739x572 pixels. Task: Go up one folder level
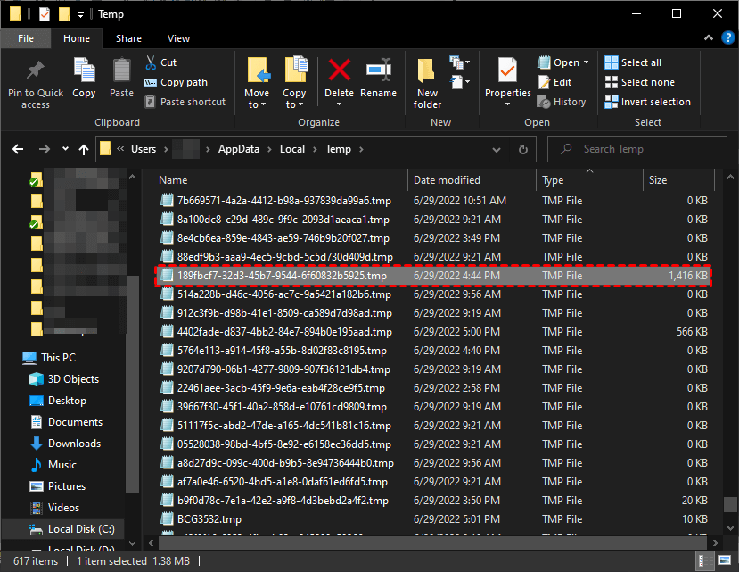tap(84, 149)
